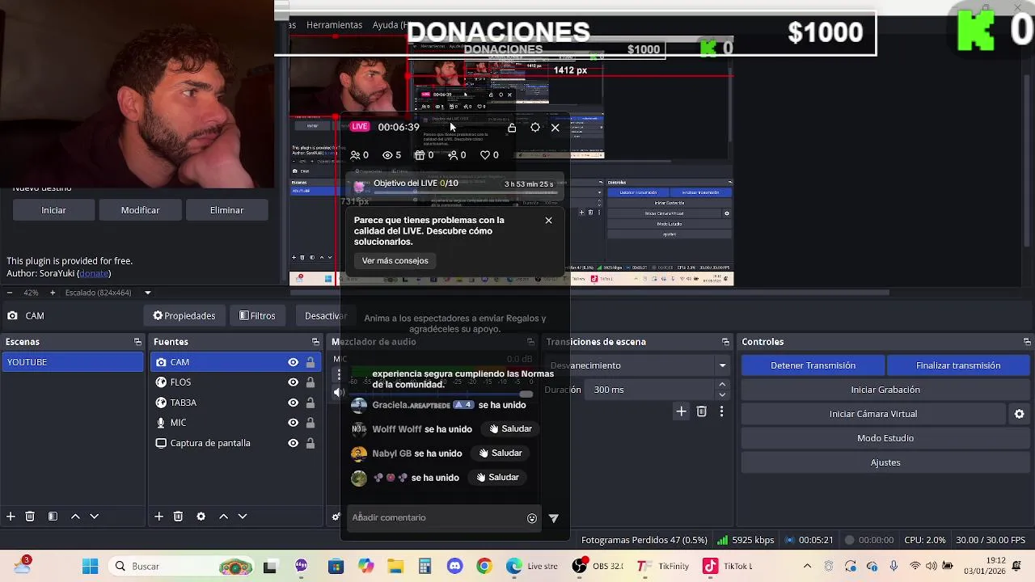Switch to TikFinity in the taskbar
Viewport: 1035px width, 582px height.
click(x=662, y=567)
